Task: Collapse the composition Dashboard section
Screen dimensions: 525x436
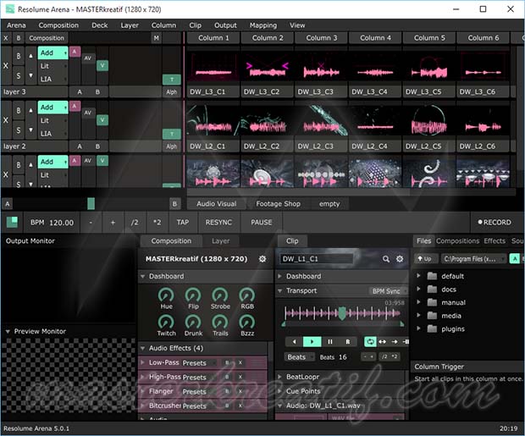Action: coord(142,277)
